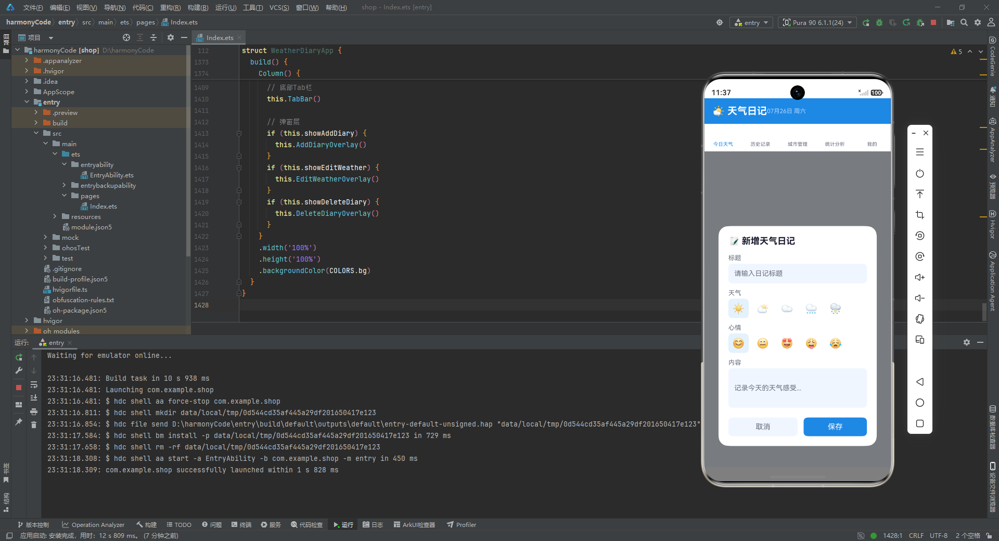Image resolution: width=999 pixels, height=541 pixels.
Task: Click print icon in run panel
Action: point(34,411)
